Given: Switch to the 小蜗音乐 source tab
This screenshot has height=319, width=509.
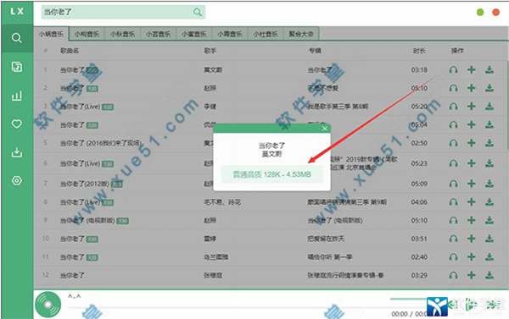Looking at the screenshot, I should 51,34.
